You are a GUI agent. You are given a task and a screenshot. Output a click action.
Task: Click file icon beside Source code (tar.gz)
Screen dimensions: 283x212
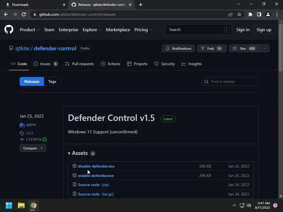[x=75, y=194]
